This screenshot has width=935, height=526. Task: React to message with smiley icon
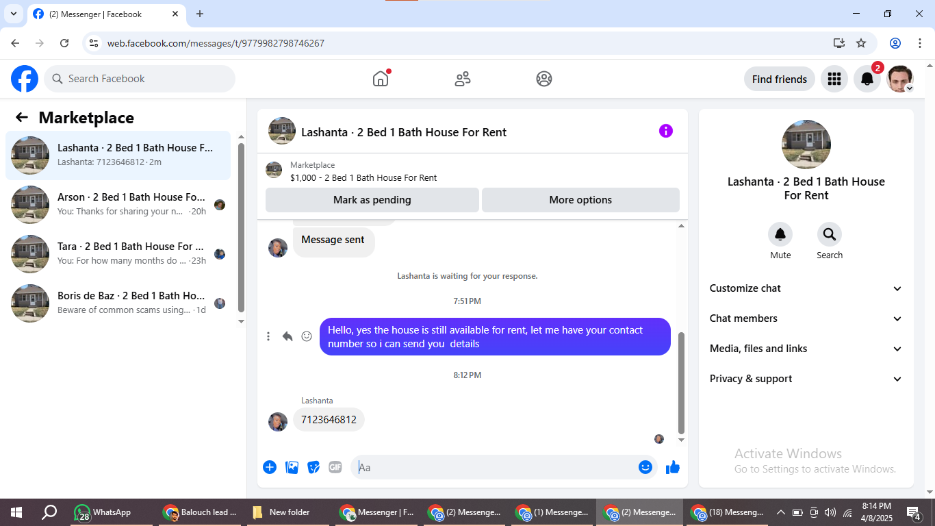coord(307,336)
